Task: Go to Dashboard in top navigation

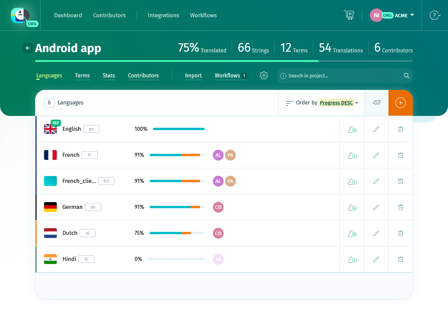Action: point(68,15)
